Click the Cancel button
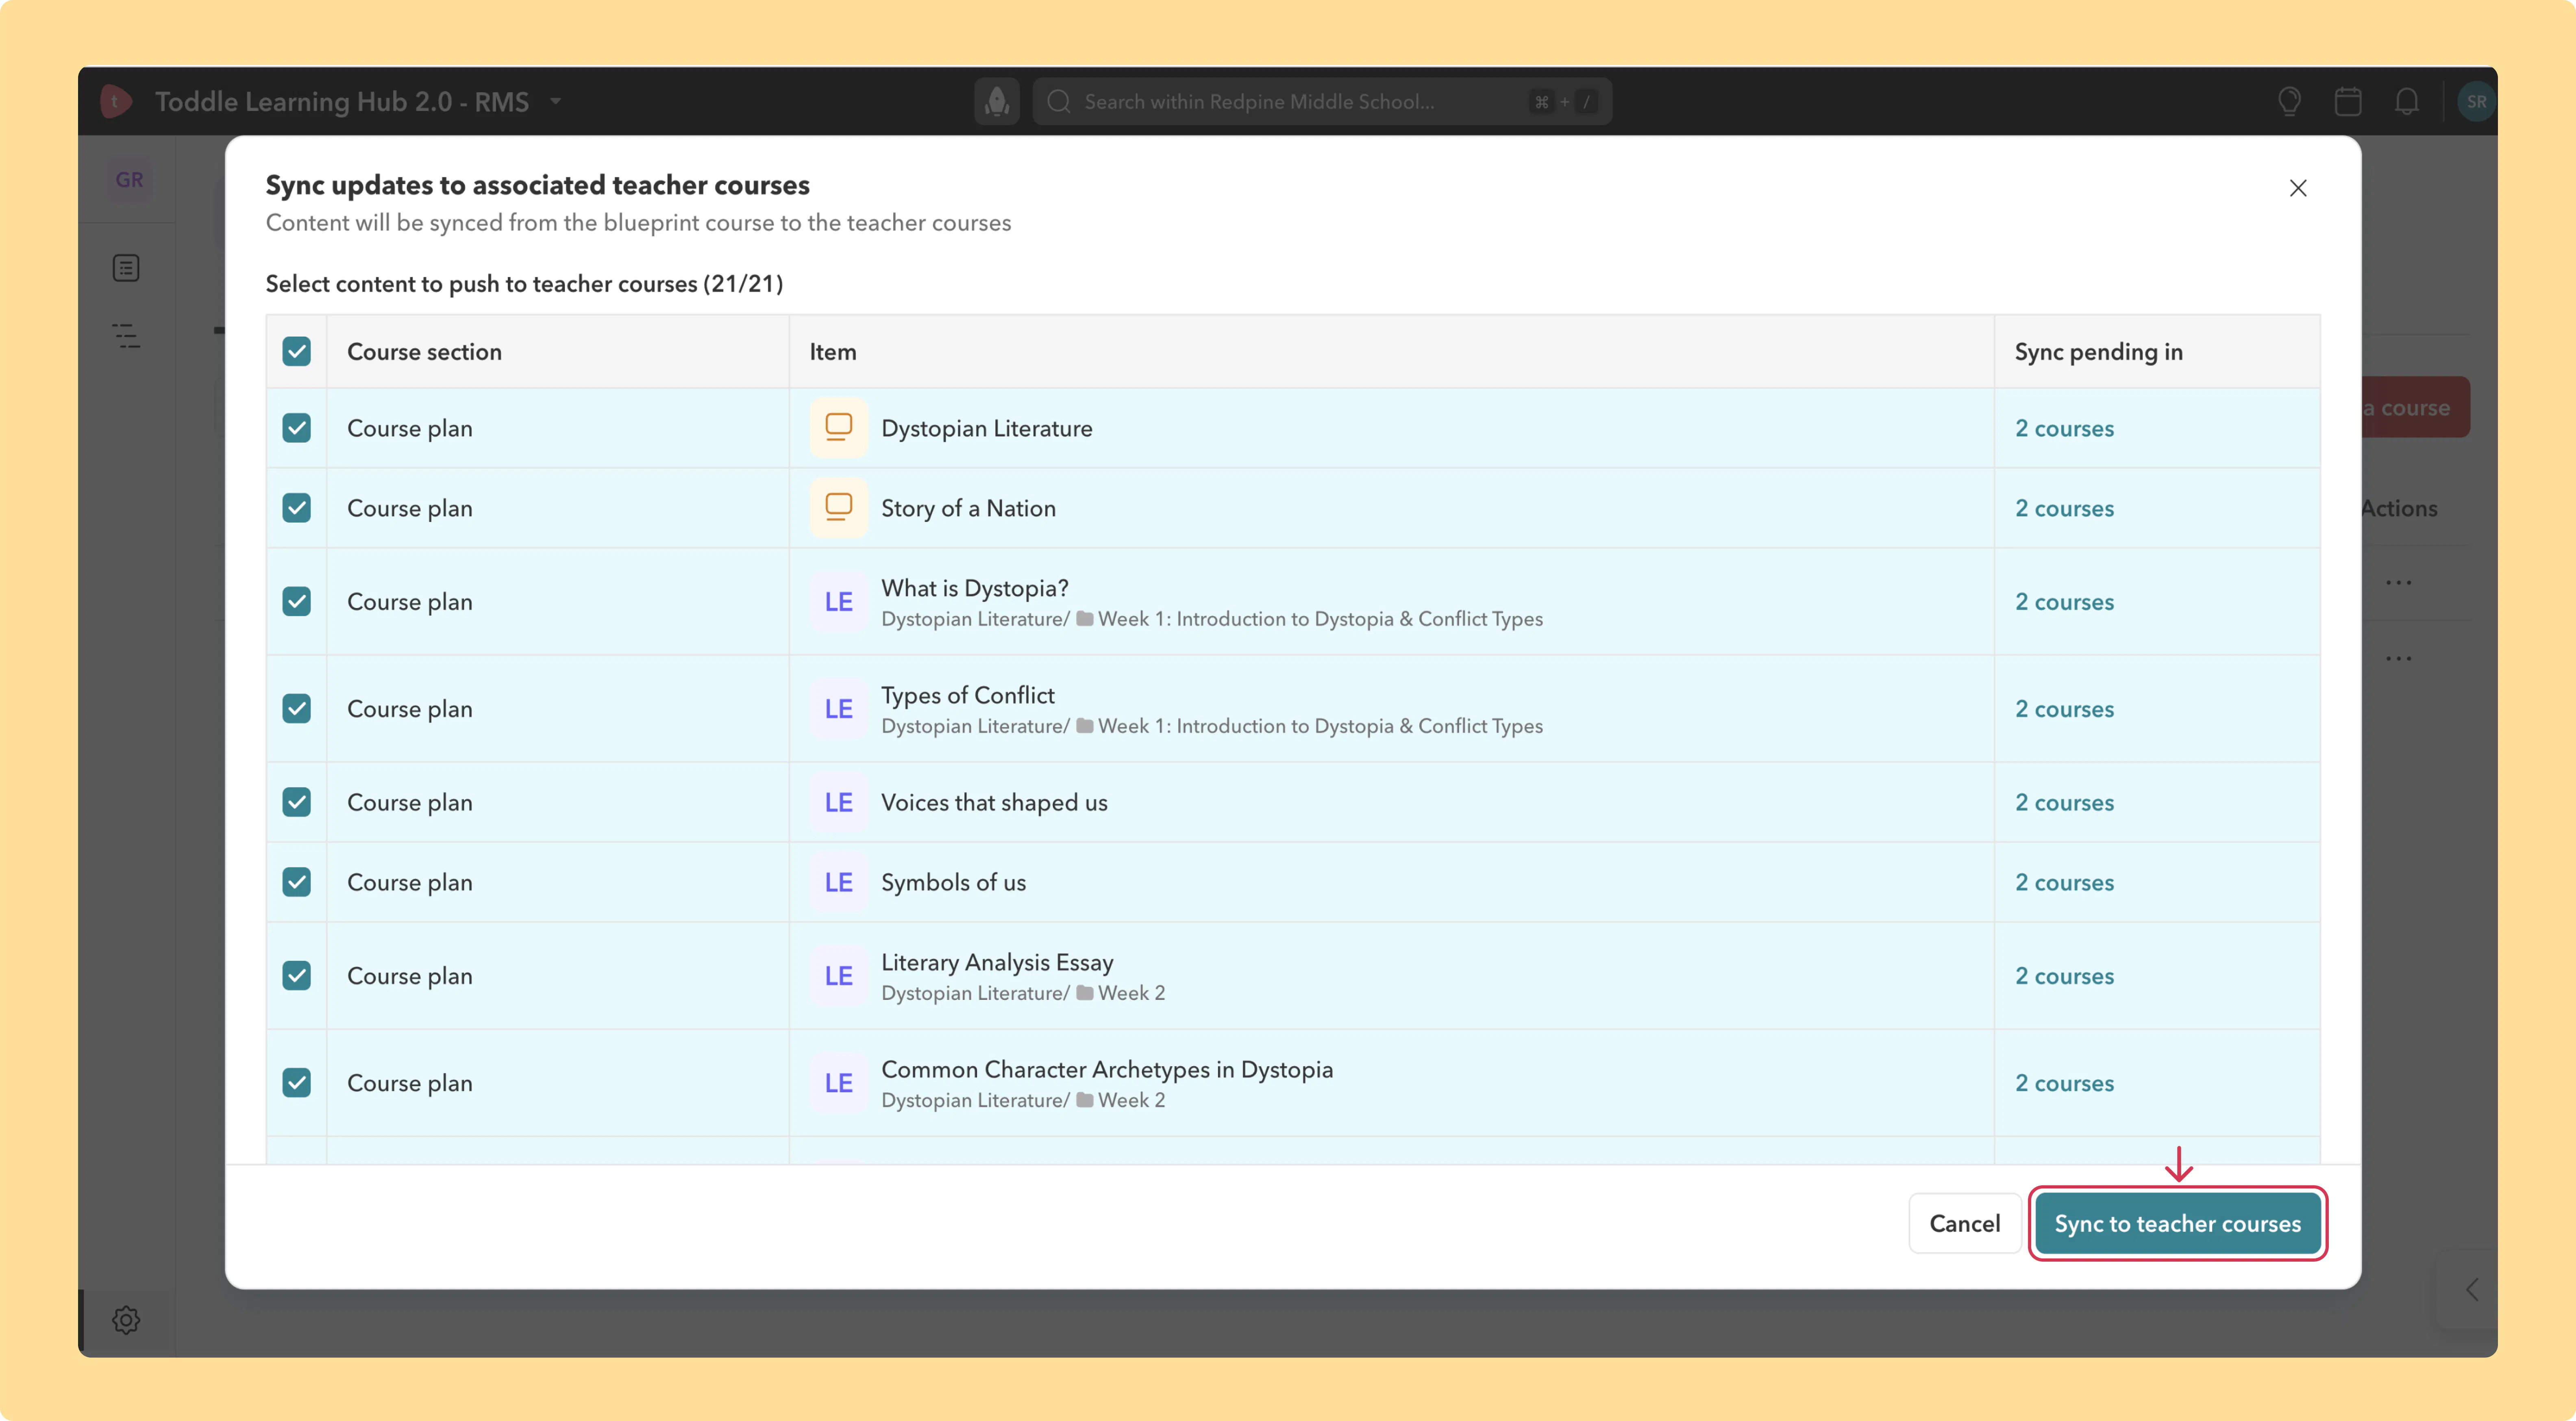The height and width of the screenshot is (1421, 2576). point(1964,1224)
